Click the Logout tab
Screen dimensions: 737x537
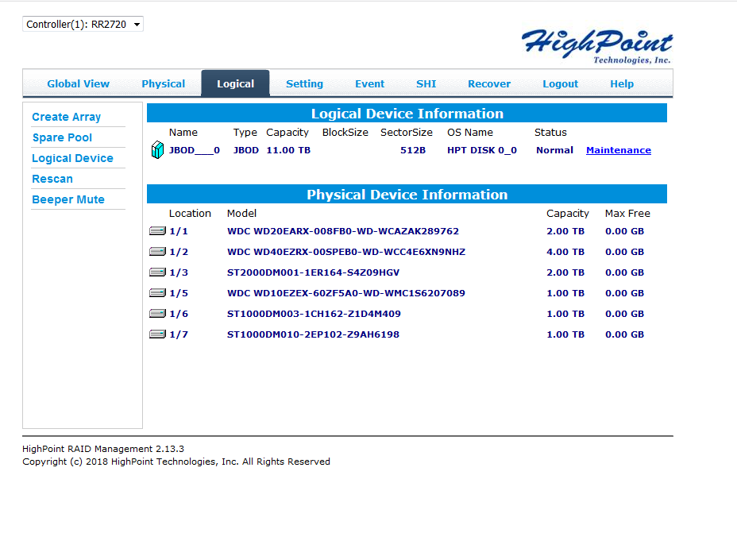tap(560, 83)
